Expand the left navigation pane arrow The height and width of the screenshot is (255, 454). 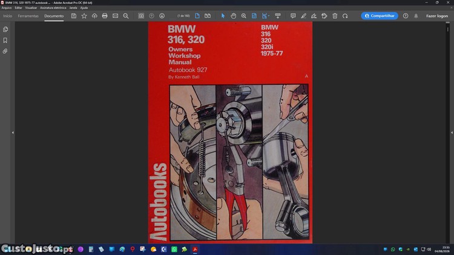coord(13,133)
